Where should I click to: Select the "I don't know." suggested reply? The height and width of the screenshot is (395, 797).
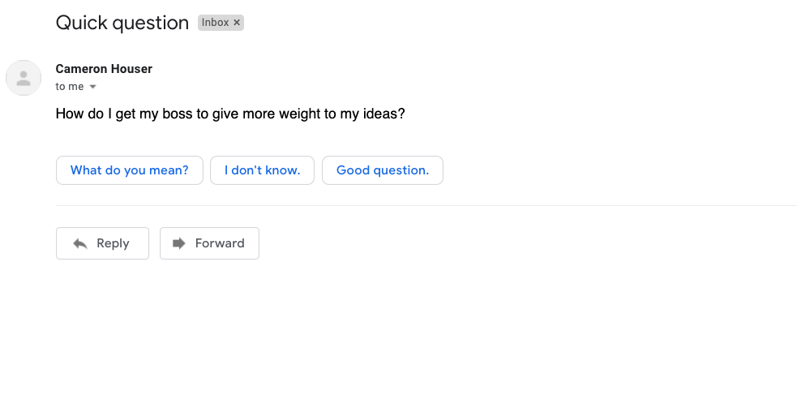[262, 170]
